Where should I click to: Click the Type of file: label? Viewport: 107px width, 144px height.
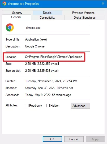[13, 39]
